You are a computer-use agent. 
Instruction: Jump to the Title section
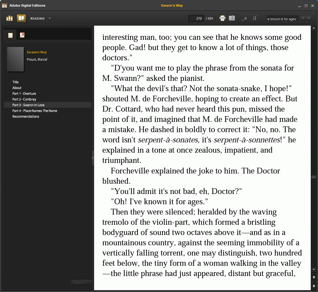point(15,82)
